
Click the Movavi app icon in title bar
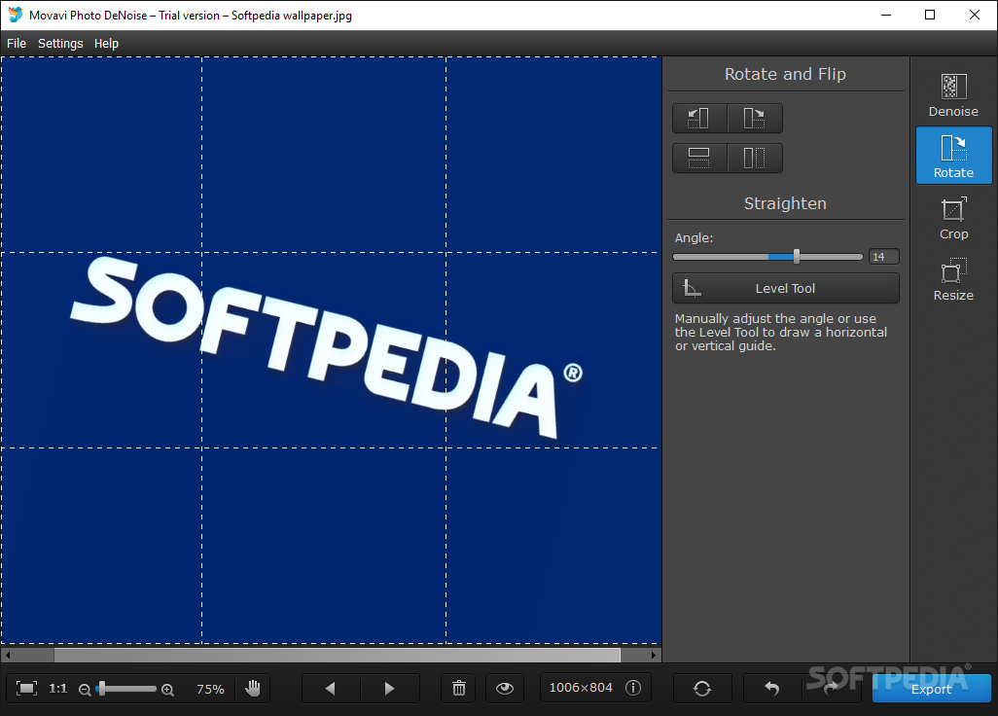[15, 15]
